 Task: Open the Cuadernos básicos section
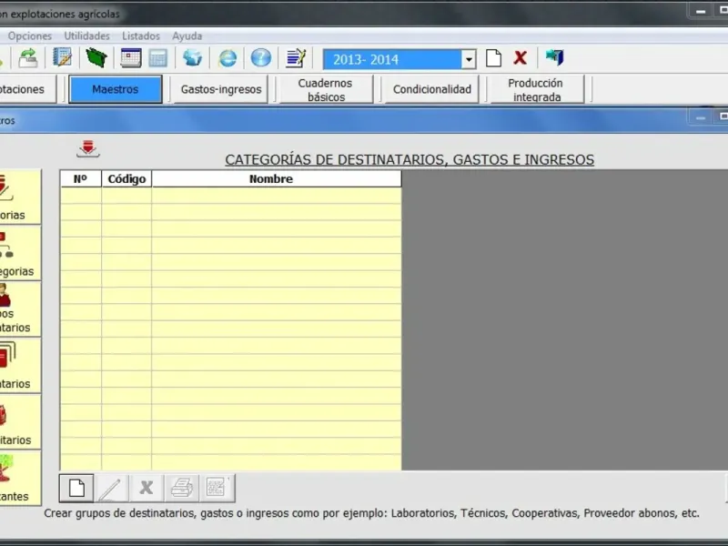(326, 89)
